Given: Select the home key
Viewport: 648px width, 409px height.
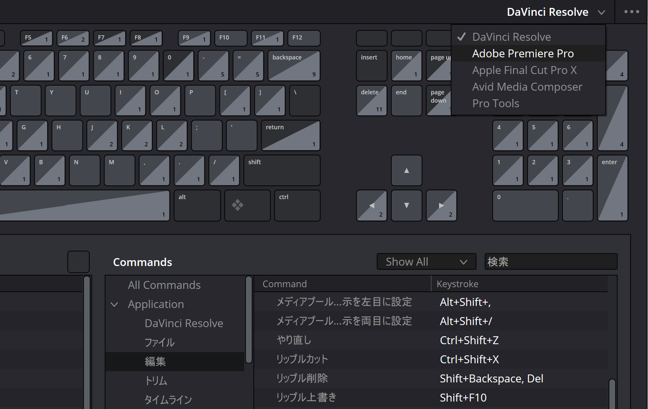Looking at the screenshot, I should coord(407,66).
